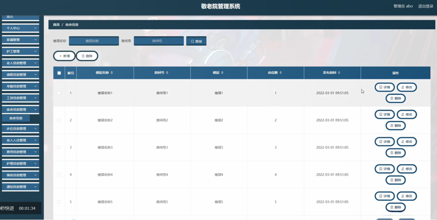Click the 删除 batch delete button

pyautogui.click(x=87, y=56)
